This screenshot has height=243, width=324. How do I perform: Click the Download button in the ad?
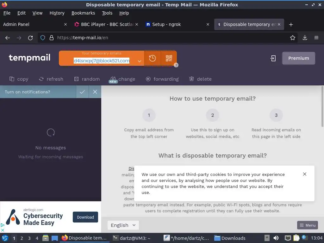pos(85,217)
